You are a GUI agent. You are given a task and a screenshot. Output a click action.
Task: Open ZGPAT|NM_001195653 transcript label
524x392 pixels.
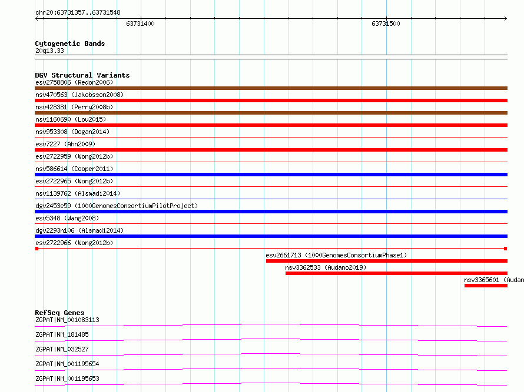click(67, 378)
